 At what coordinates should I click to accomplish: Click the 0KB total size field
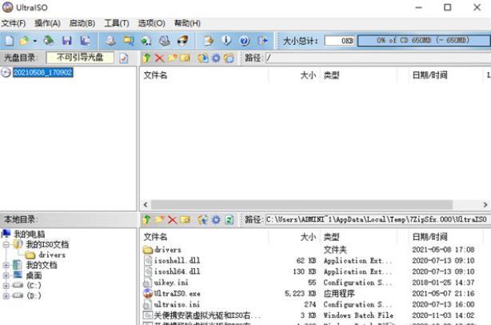340,41
